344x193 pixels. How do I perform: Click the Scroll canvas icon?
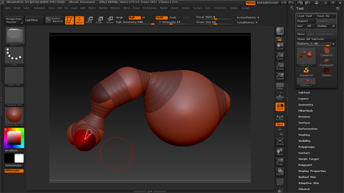280,46
